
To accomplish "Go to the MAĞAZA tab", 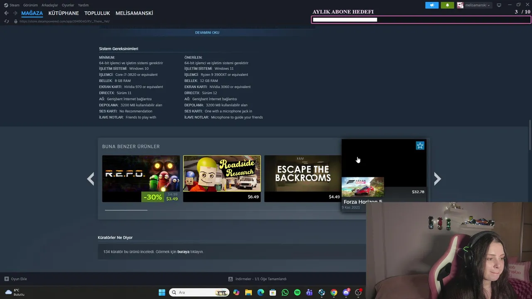I will pyautogui.click(x=32, y=13).
